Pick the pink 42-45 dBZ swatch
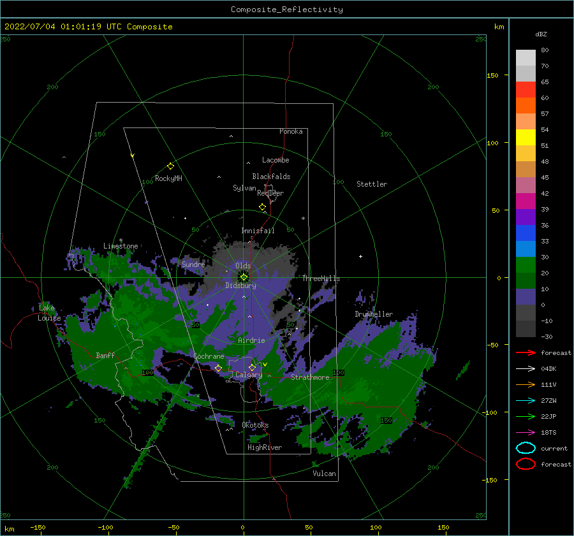 (526, 185)
